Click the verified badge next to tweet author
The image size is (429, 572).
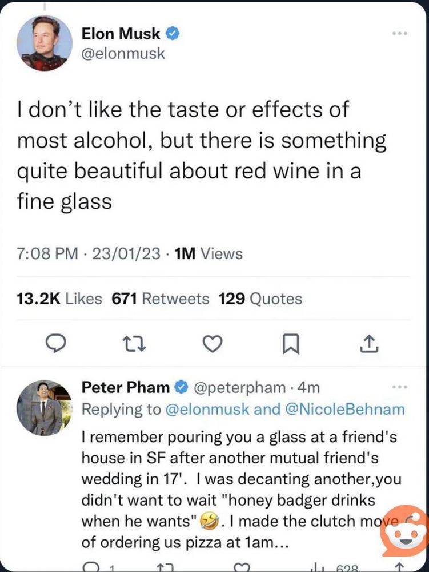coord(173,34)
